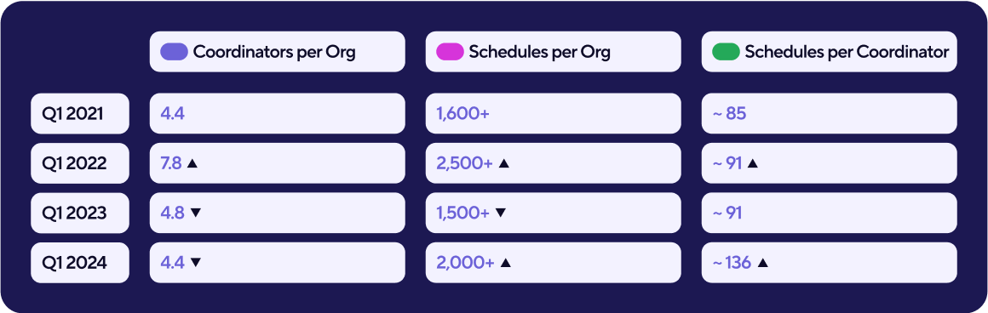Screen dimensions: 988x313
Task: Click the down triangle after 1,500+
Action: [x=500, y=213]
